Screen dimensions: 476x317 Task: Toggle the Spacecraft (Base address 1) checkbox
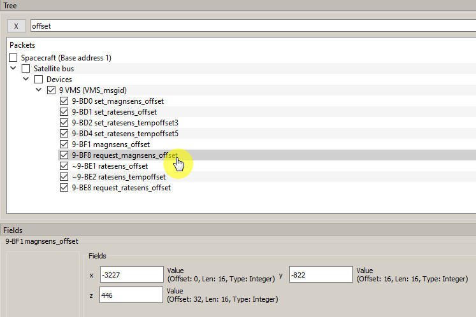pos(13,58)
